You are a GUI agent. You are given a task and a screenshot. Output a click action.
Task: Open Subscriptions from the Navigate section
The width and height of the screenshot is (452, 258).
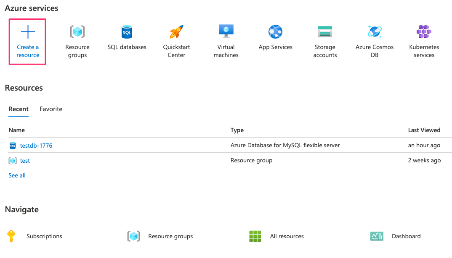44,236
